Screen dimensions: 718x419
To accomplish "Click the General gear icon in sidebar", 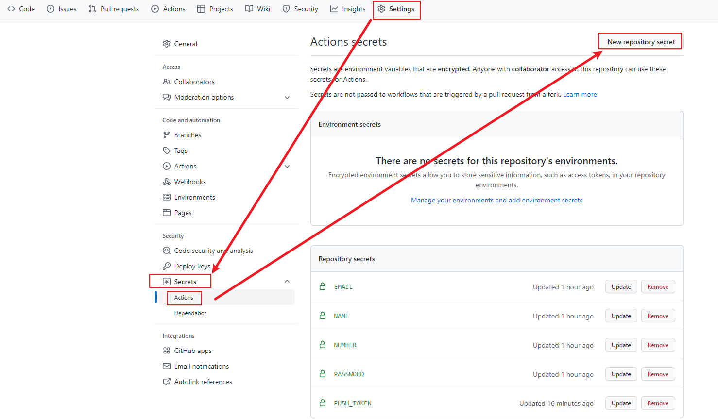I will 167,44.
